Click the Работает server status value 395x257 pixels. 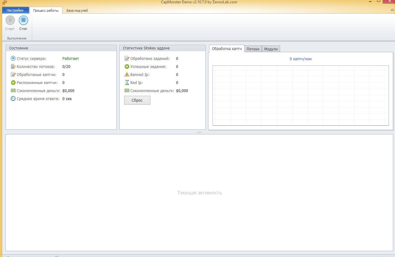tap(71, 58)
